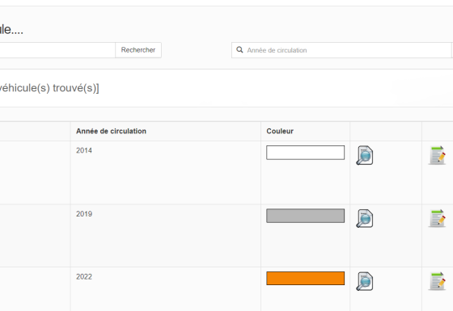The height and width of the screenshot is (311, 453).
Task: Focus the vehicle search input left of Rechercher
Action: click(57, 50)
